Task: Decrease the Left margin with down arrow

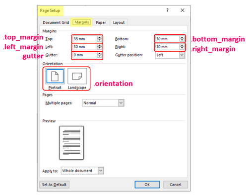Action: coord(99,48)
